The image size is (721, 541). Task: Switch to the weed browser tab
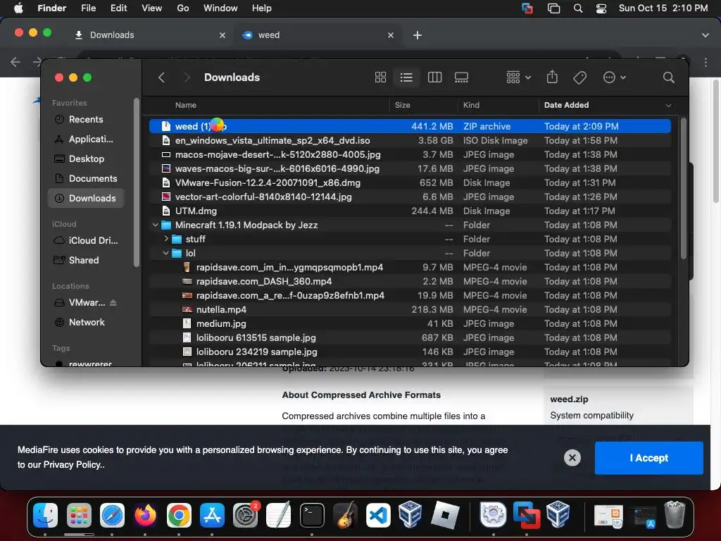pyautogui.click(x=318, y=35)
